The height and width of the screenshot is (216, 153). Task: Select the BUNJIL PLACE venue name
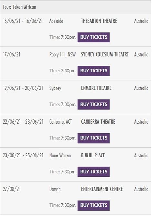(x=93, y=155)
